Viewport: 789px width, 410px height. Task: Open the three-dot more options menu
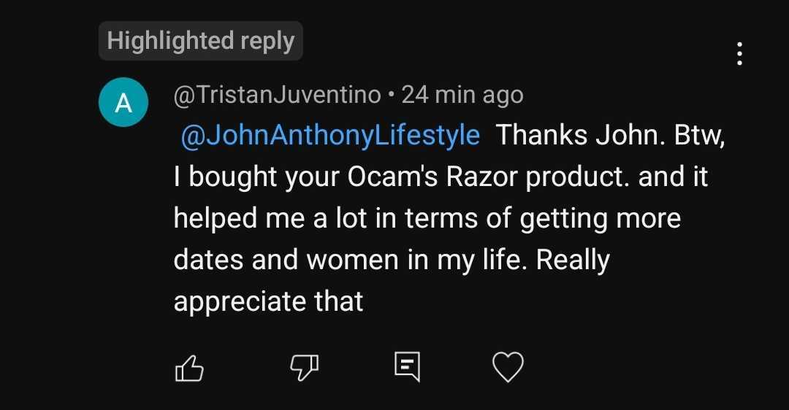pos(740,54)
